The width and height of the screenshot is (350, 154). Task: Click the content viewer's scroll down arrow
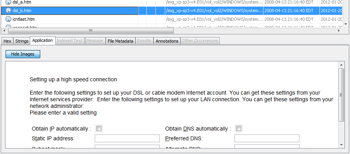pyautogui.click(x=341, y=145)
